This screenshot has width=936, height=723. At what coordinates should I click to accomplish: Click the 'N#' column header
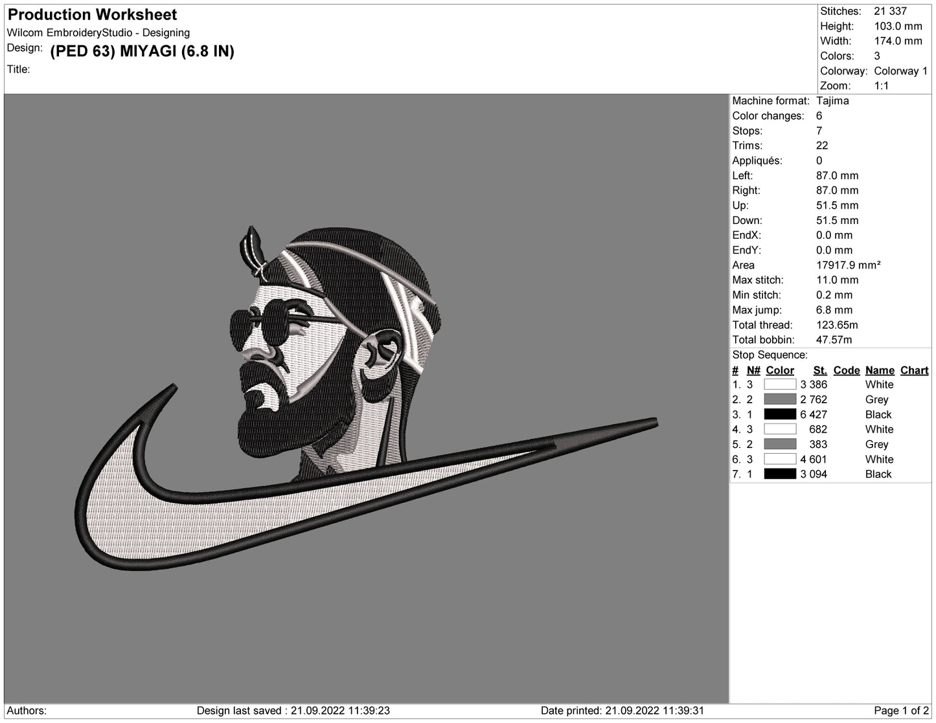click(x=753, y=370)
